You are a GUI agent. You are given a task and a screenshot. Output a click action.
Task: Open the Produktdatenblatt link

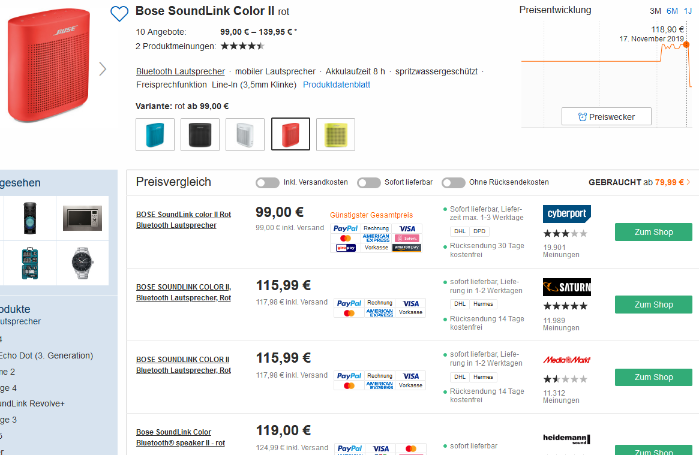(x=337, y=85)
